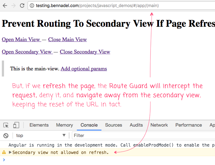Click the browser back arrow
This screenshot has width=215, height=165.
pyautogui.click(x=5, y=6)
